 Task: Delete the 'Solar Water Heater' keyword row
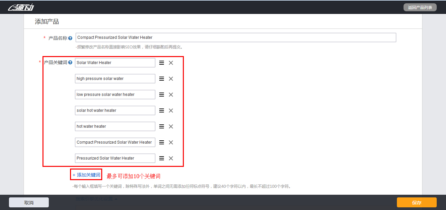171,63
